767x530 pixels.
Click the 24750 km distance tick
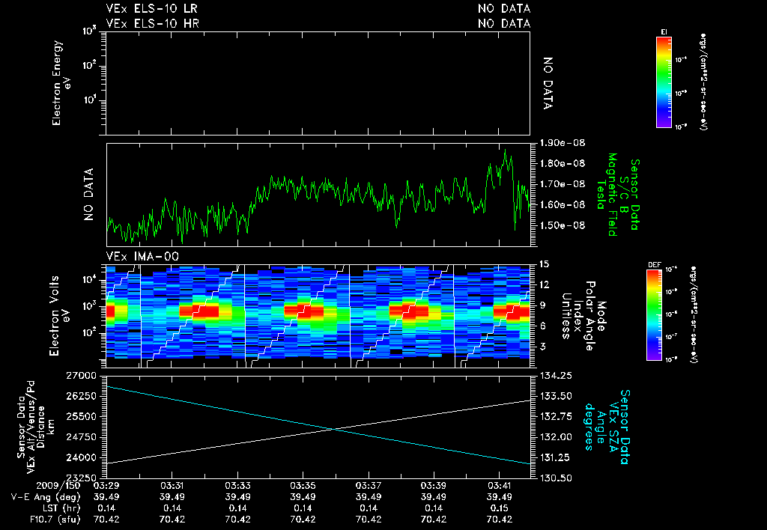pyautogui.click(x=81, y=436)
